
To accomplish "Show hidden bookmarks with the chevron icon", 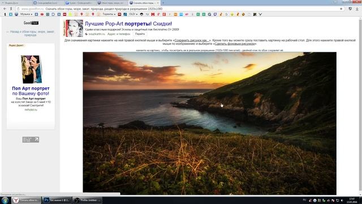I will tap(260, 14).
